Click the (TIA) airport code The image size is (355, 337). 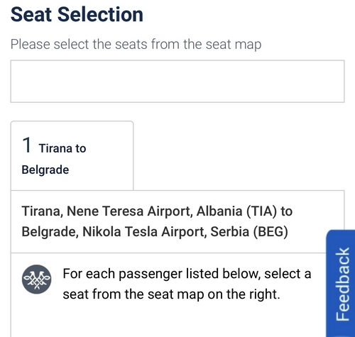[x=261, y=211]
